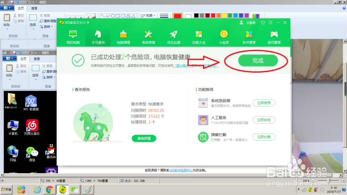Click 查看详情 view details button
The image size is (347, 195).
pyautogui.click(x=144, y=138)
